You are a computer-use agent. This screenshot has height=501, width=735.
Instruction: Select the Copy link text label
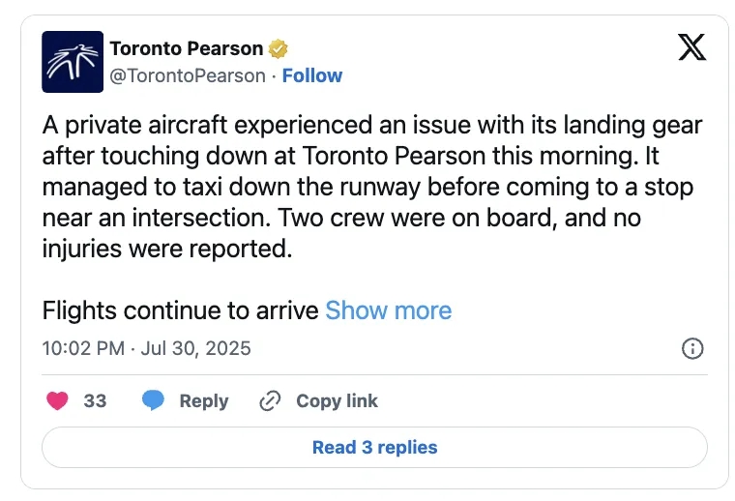[337, 400]
